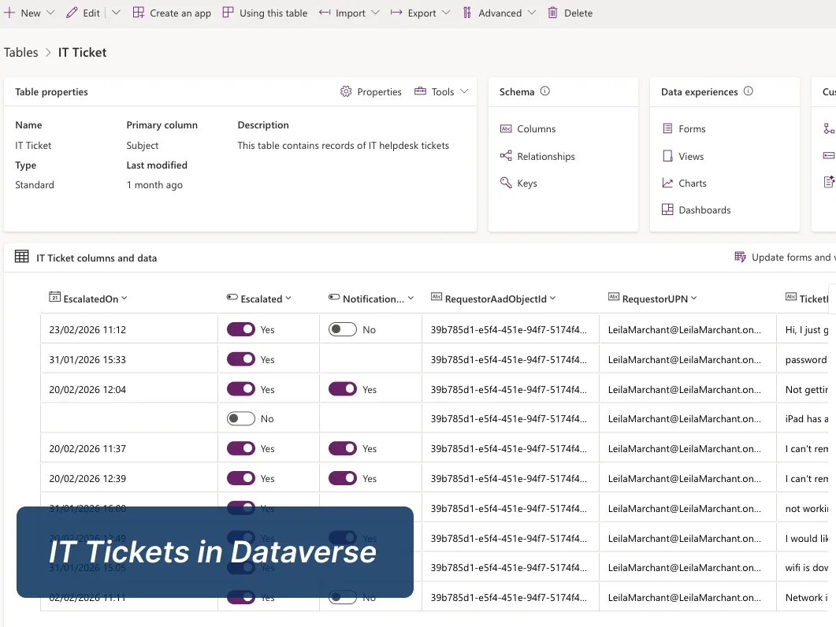Screen dimensions: 836x627
Task: Toggle Notification for the 20/02/2026 12:04 row
Action: tap(343, 389)
